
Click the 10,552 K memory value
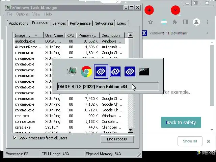90,41
